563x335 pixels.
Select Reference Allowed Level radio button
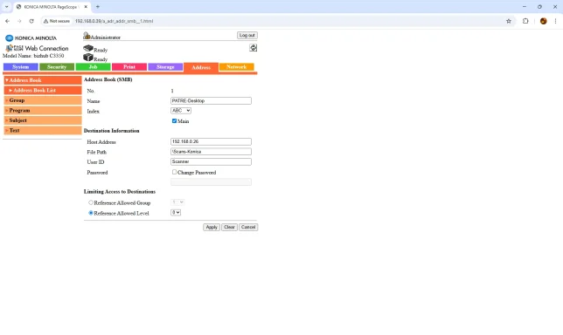click(91, 213)
